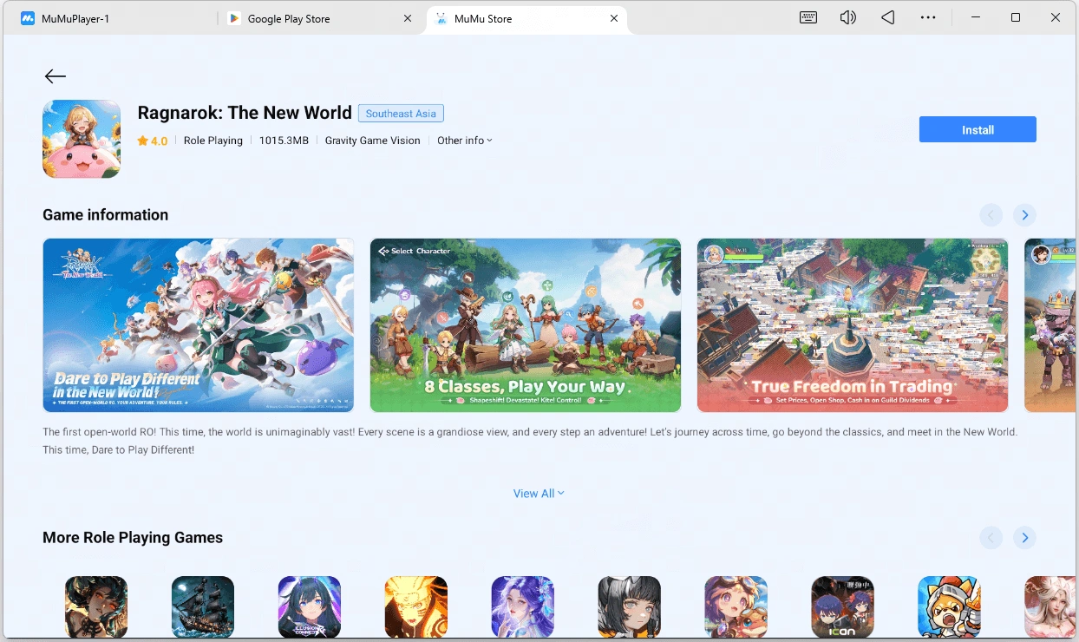Expand View All game description
This screenshot has width=1079, height=642.
click(539, 494)
